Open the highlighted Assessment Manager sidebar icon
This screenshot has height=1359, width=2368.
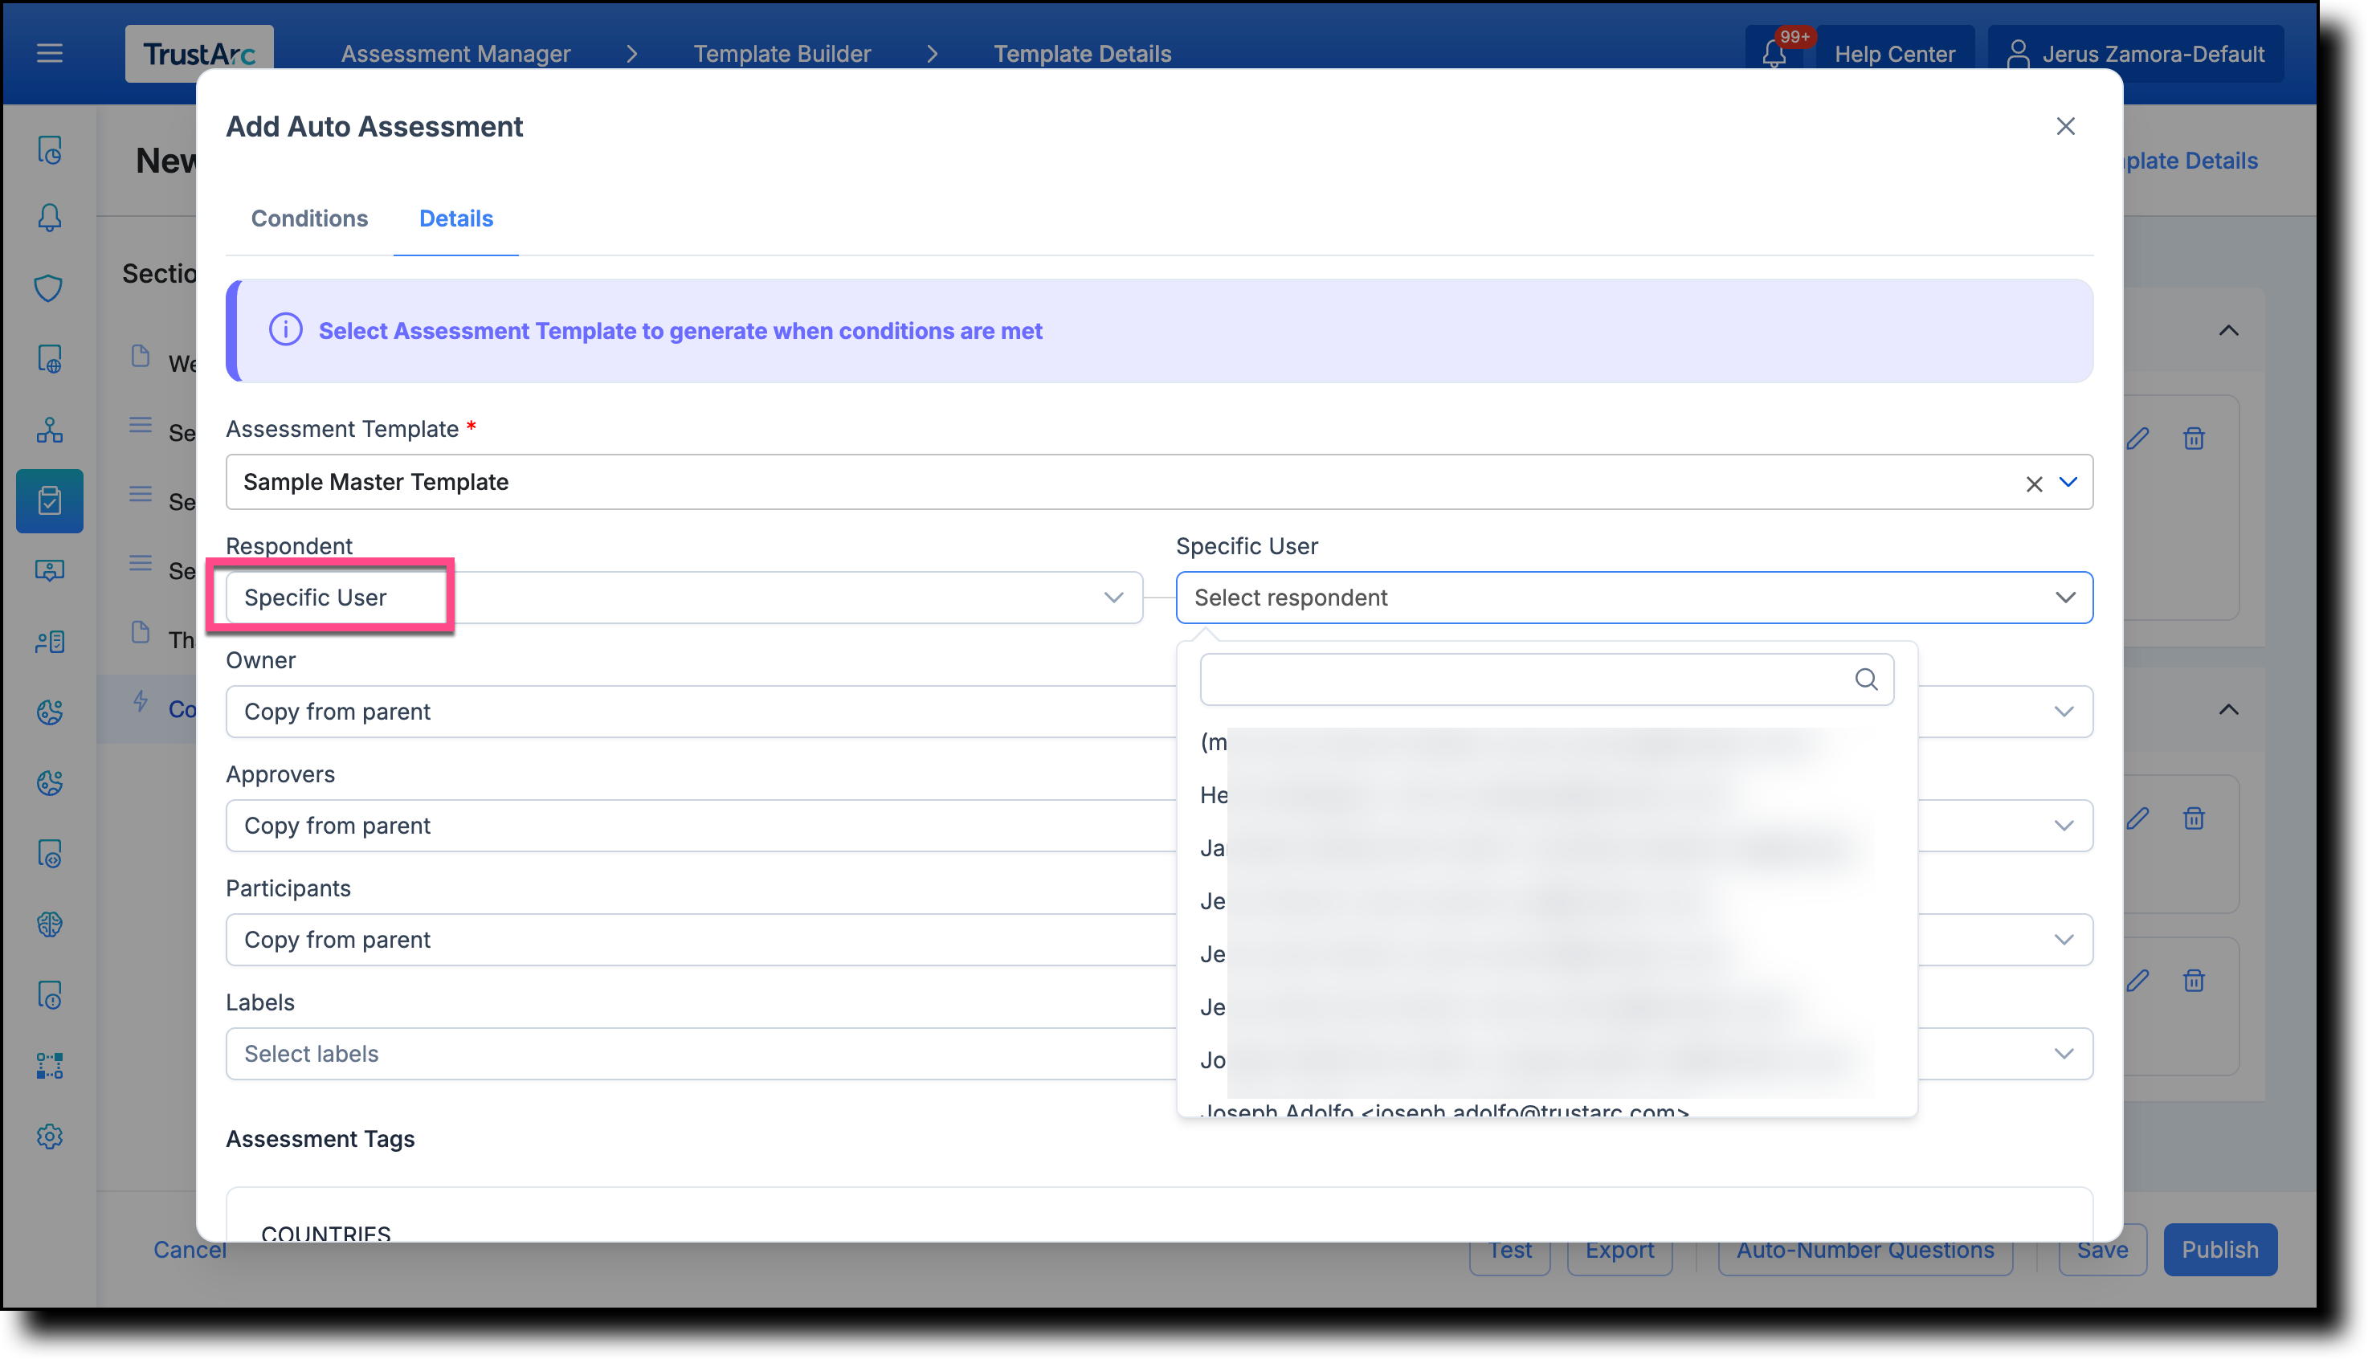50,501
